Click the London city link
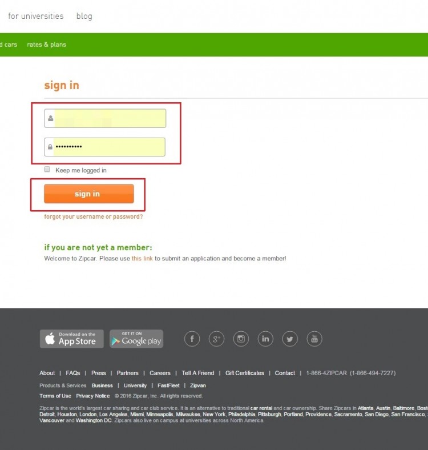The width and height of the screenshot is (428, 450). (88, 415)
